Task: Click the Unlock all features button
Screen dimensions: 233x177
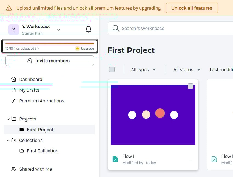Action: tap(192, 8)
